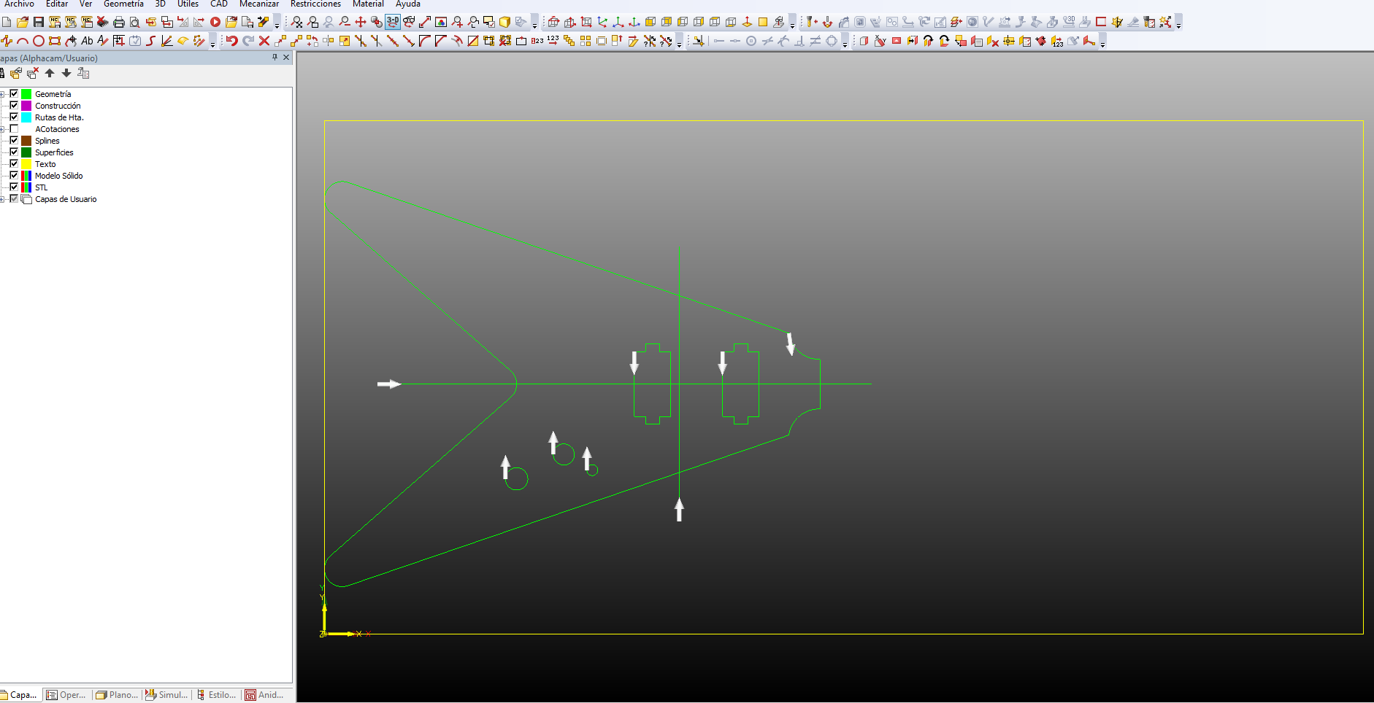Open the Restricciones menu

click(315, 4)
